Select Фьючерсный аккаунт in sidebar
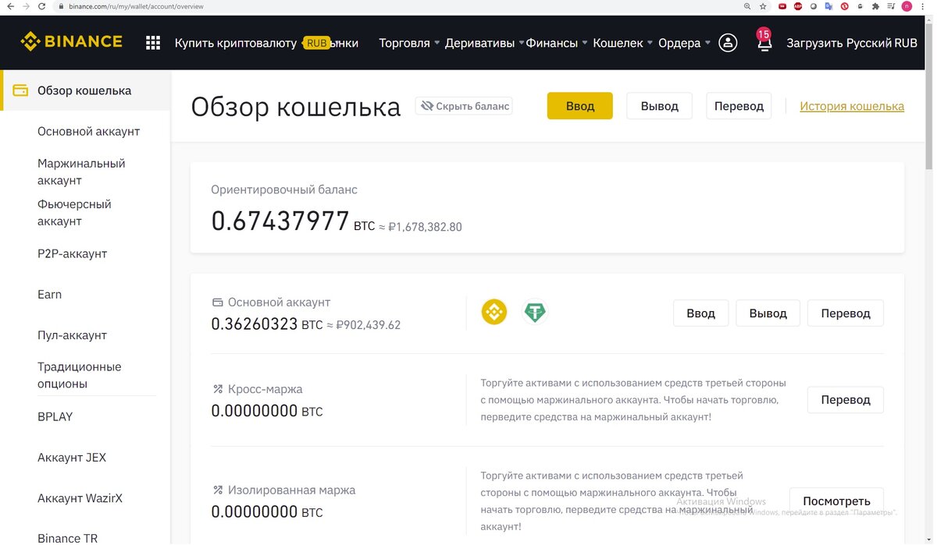 (x=74, y=212)
